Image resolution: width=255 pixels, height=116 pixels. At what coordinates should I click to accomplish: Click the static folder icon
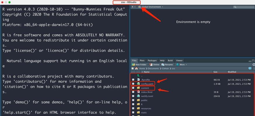(x=138, y=113)
